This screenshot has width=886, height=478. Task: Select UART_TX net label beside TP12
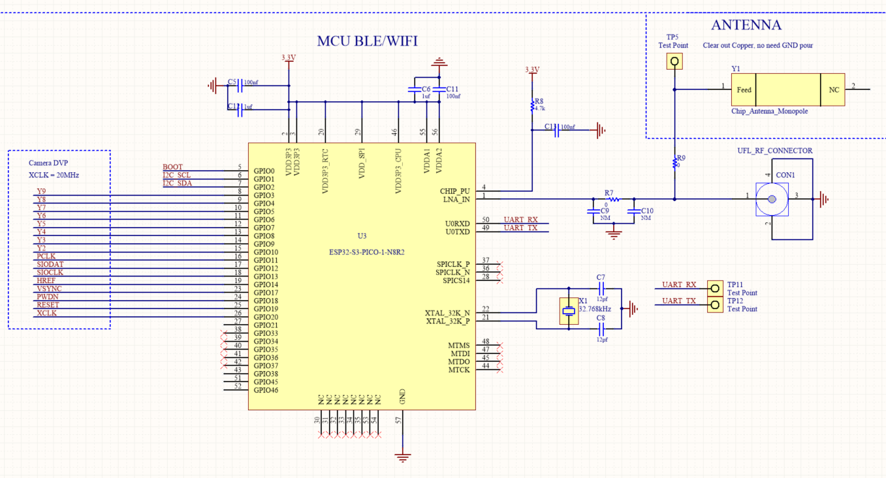[x=679, y=301]
